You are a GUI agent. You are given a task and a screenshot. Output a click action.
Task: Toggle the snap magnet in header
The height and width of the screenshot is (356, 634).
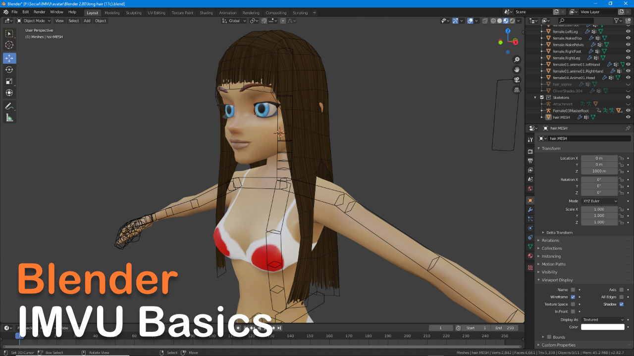click(265, 21)
